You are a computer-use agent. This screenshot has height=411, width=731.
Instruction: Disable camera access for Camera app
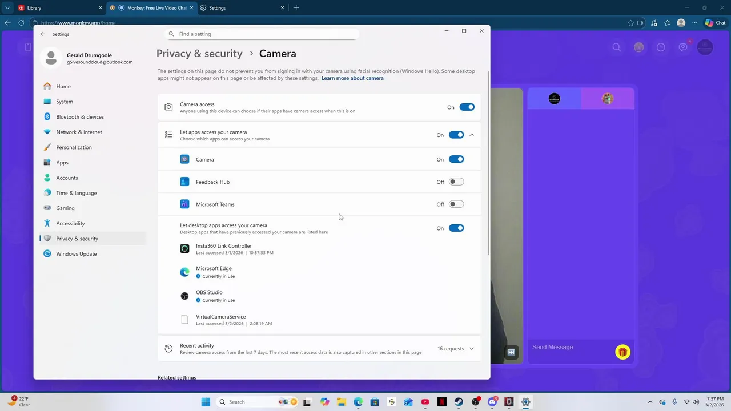[x=456, y=159]
